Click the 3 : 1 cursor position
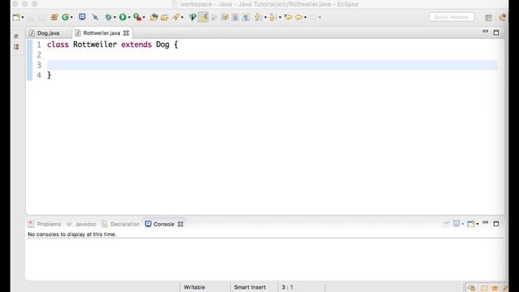The width and height of the screenshot is (519, 292). [287, 287]
